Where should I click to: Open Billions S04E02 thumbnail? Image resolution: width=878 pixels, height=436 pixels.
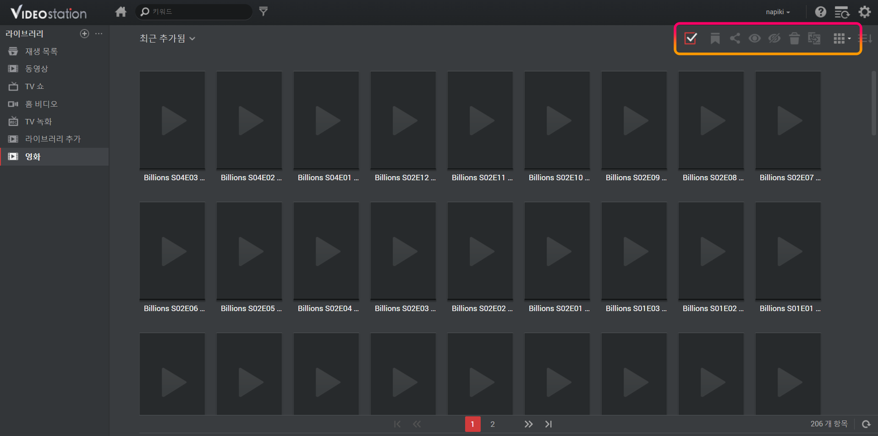click(249, 120)
